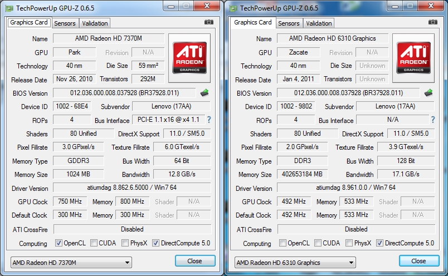Screen dimensions: 448x276
Task: Click the GPU-Z title bar icon in the left window
Action: pyautogui.click(x=9, y=8)
